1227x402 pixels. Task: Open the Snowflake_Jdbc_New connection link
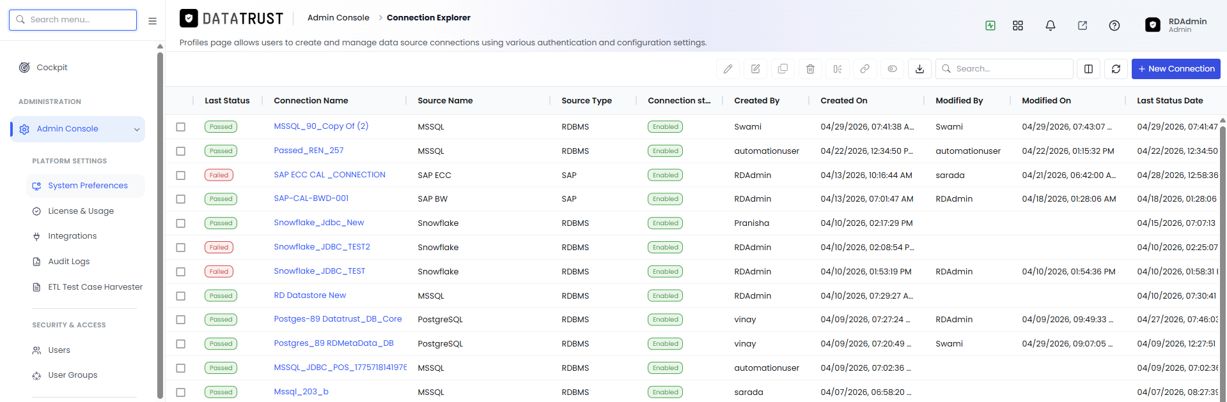[x=319, y=223]
